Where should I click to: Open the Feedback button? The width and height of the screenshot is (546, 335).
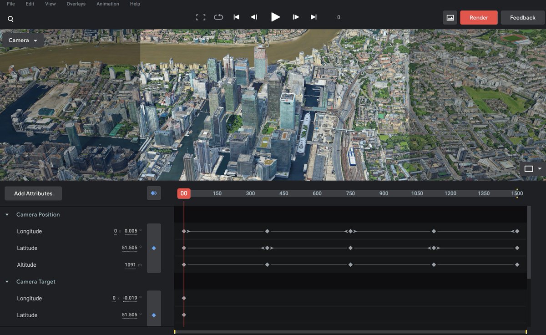[522, 18]
